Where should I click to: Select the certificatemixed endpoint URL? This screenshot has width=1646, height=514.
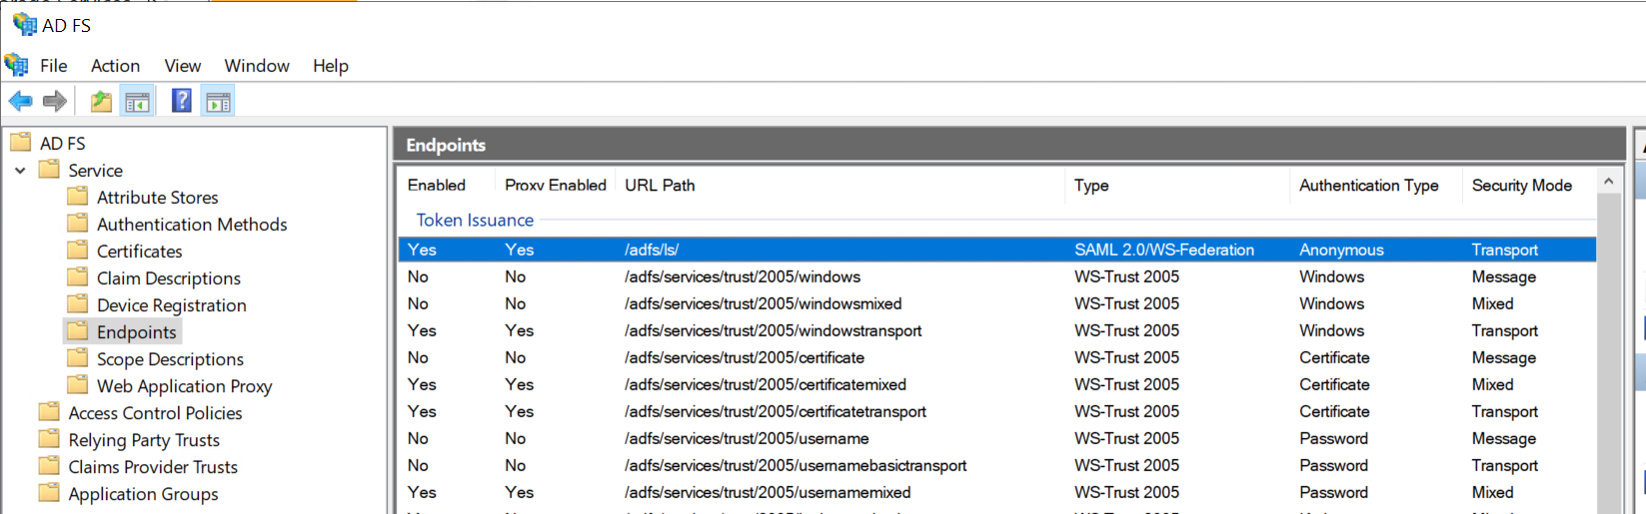click(x=766, y=384)
